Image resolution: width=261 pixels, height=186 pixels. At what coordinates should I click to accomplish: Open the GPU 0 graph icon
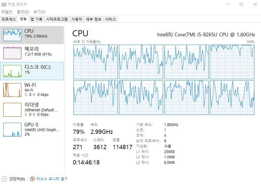pyautogui.click(x=12, y=130)
